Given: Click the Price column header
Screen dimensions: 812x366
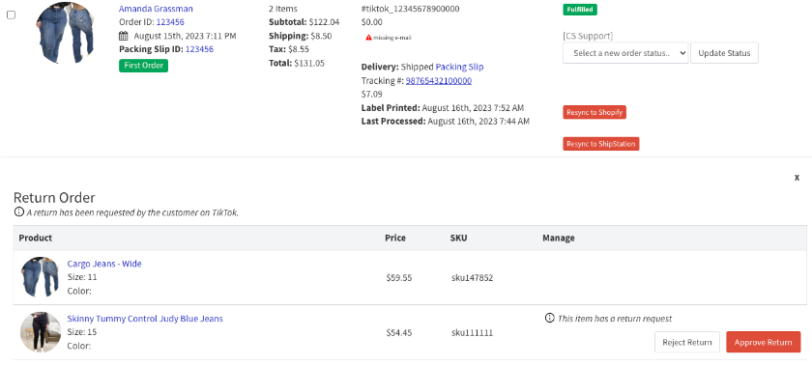Looking at the screenshot, I should (x=395, y=239).
